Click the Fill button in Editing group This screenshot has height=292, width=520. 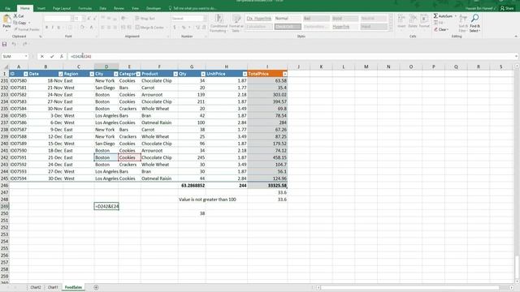click(x=438, y=23)
